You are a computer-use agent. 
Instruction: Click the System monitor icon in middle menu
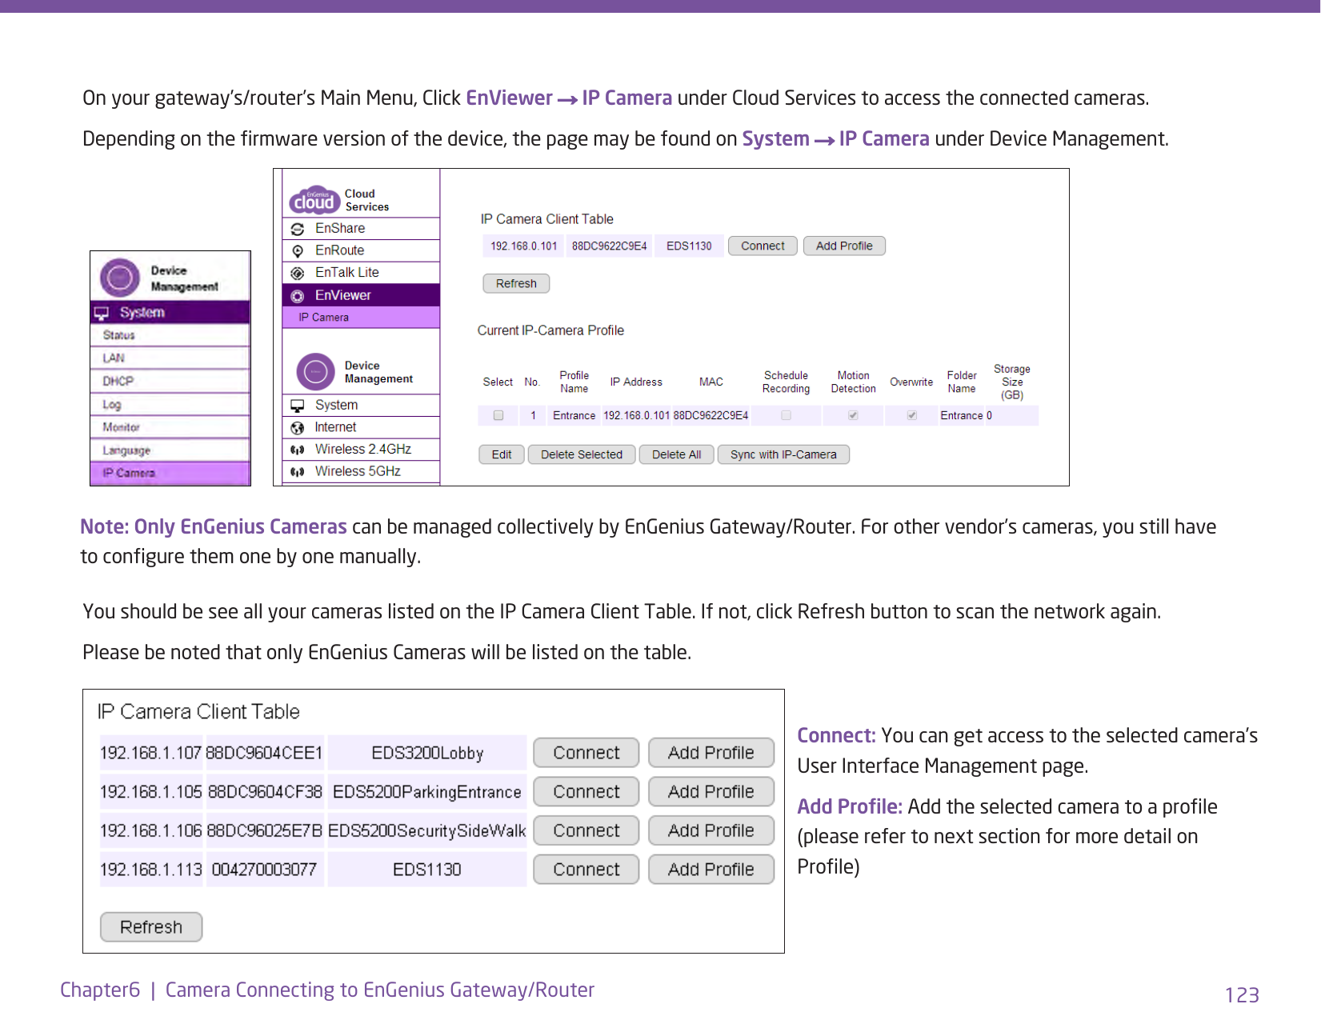pos(298,406)
